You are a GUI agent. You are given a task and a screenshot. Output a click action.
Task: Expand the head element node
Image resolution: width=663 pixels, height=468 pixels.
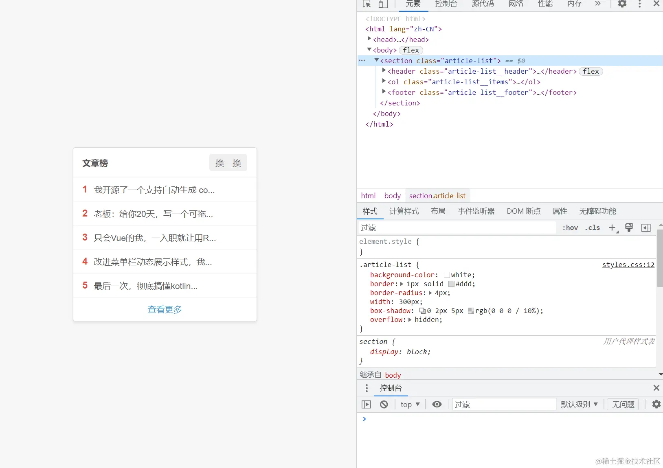tap(369, 39)
